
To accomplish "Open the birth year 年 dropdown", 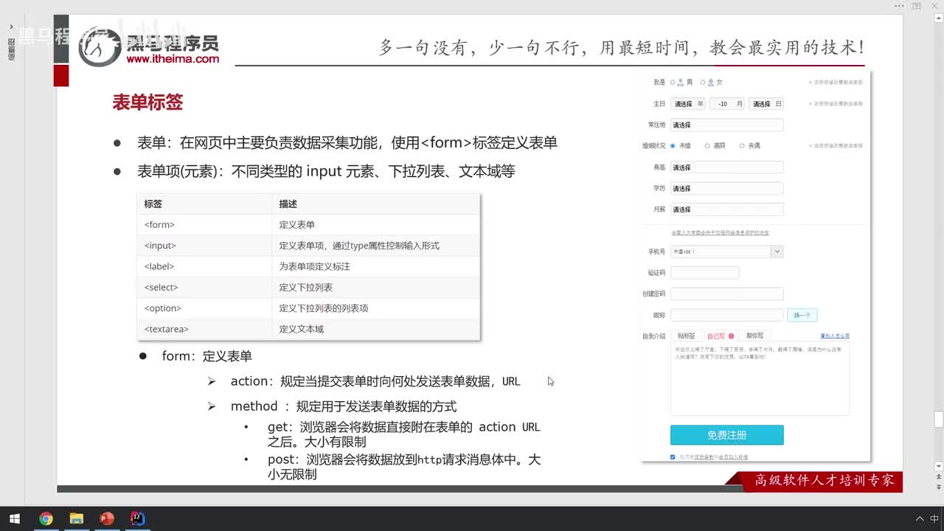I will (x=688, y=104).
